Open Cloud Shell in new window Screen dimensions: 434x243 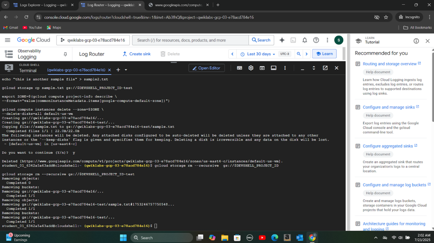[x=325, y=68]
